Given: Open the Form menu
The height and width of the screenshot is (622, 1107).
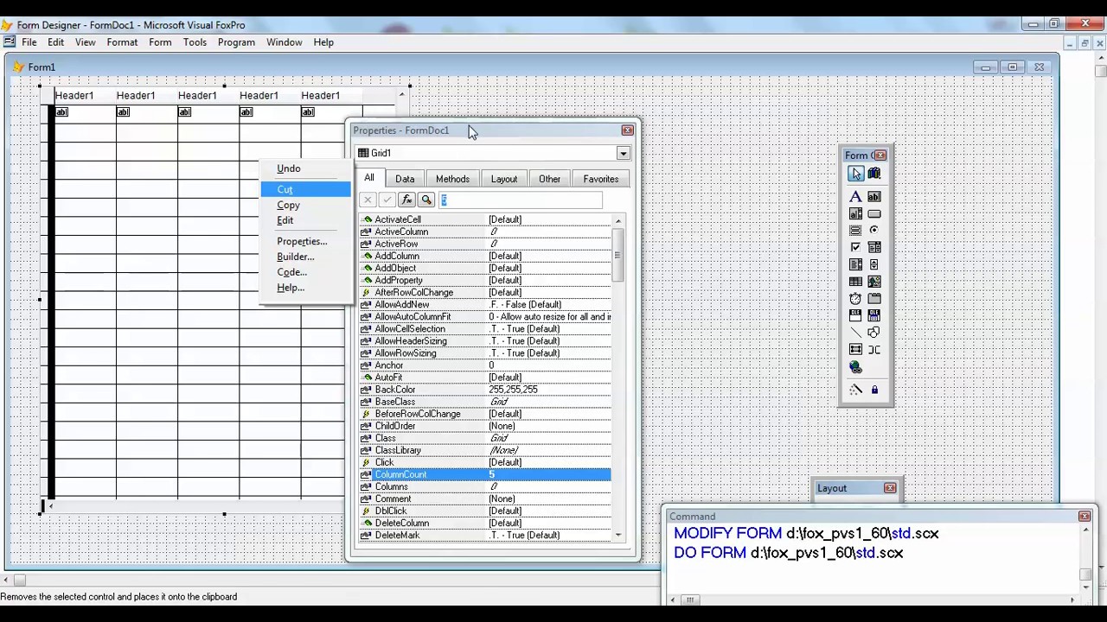Looking at the screenshot, I should [160, 41].
